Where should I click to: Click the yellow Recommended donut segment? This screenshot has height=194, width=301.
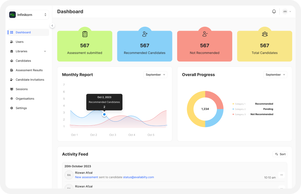tap(192, 109)
